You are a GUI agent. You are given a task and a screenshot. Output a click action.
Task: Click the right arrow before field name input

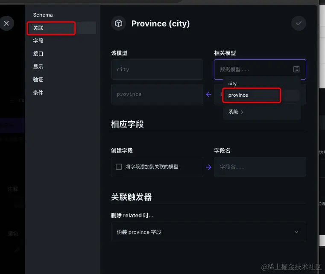coord(208,167)
